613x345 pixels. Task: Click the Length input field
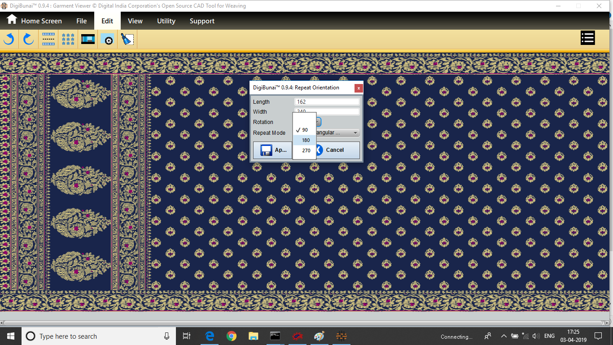click(327, 102)
